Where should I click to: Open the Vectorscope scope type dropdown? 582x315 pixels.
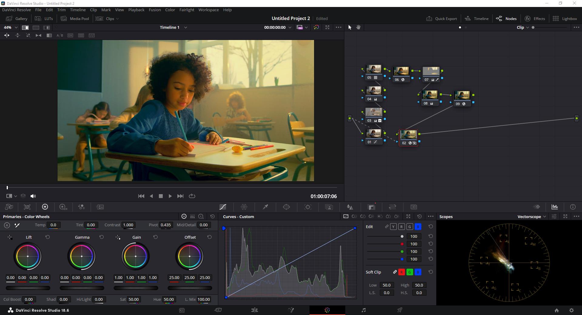532,217
